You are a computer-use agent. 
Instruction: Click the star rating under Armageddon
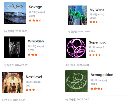99,89
